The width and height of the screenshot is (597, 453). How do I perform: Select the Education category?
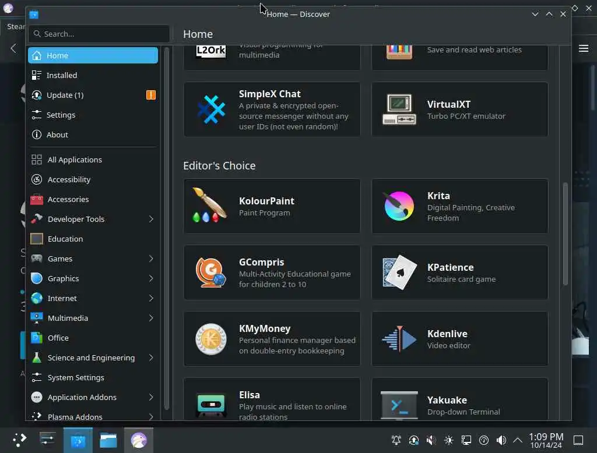pos(93,239)
